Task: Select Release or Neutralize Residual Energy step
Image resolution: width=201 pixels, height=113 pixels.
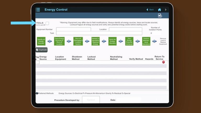Action: coord(96,41)
